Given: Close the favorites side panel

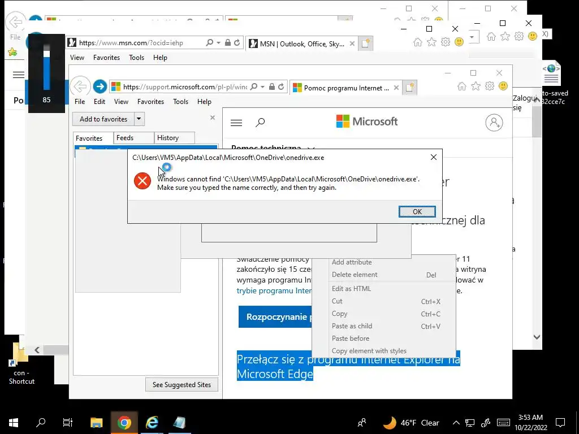Looking at the screenshot, I should 213,118.
